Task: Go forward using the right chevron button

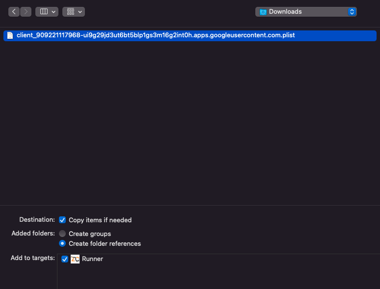Action: point(26,12)
